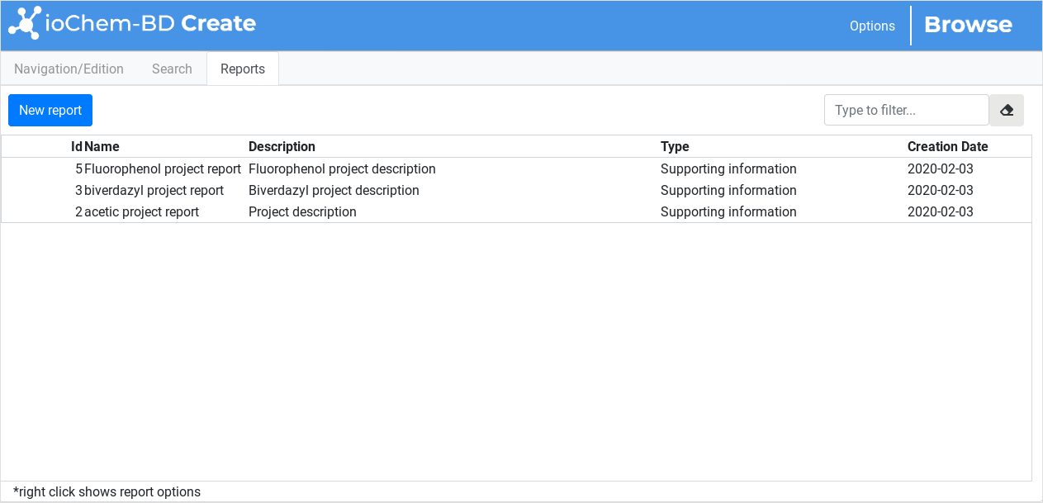The width and height of the screenshot is (1043, 503).
Task: Sort by the Type column header
Action: (x=675, y=146)
